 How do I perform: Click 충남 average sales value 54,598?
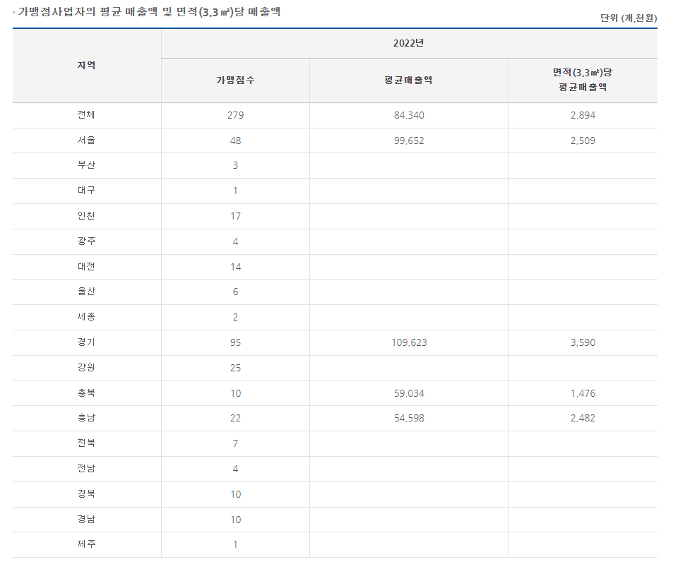[409, 418]
